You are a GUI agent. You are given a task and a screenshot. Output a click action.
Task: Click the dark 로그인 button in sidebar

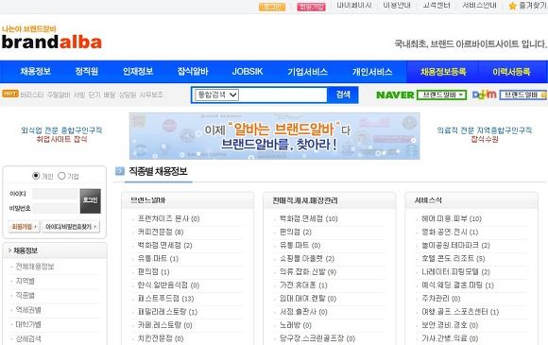tap(90, 201)
